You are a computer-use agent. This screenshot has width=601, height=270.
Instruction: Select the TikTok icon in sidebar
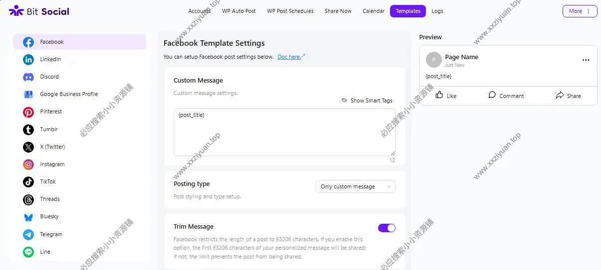(28, 182)
